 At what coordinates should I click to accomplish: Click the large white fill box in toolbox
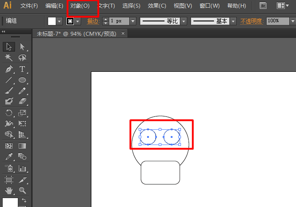10,202
